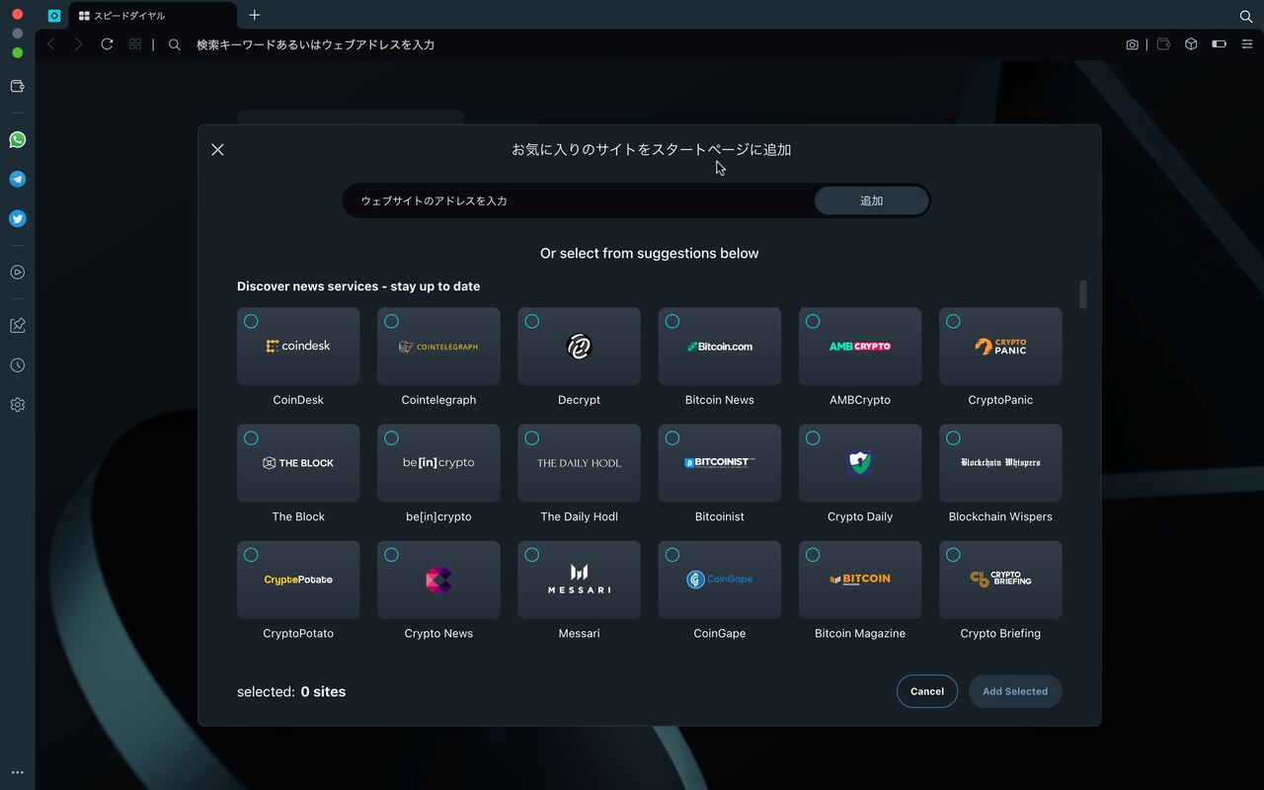The height and width of the screenshot is (790, 1264).
Task: Open the settings gear in sidebar
Action: pyautogui.click(x=18, y=405)
